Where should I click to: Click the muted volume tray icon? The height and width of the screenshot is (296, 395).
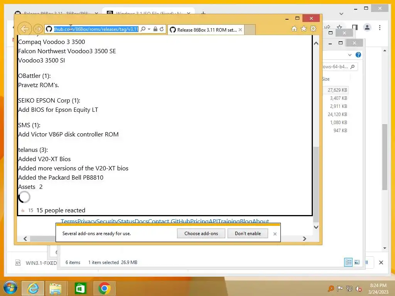tap(359, 289)
